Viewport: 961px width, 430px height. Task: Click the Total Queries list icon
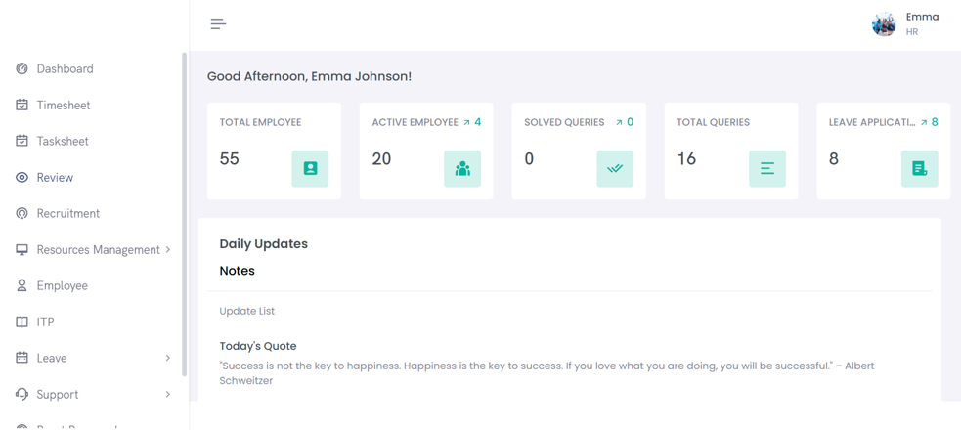(767, 169)
